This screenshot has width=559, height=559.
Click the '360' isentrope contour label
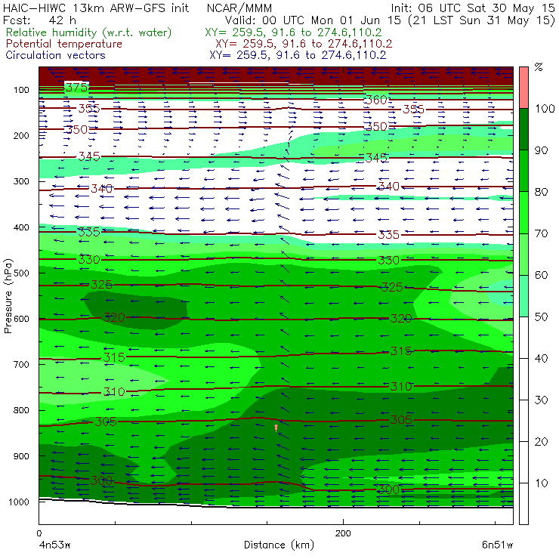pyautogui.click(x=376, y=100)
